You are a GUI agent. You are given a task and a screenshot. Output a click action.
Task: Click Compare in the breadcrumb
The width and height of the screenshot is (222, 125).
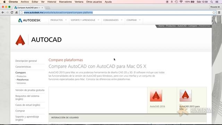(193, 26)
